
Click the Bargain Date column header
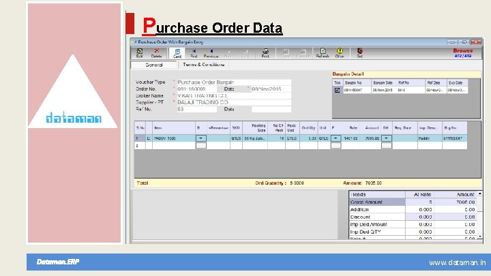(384, 83)
